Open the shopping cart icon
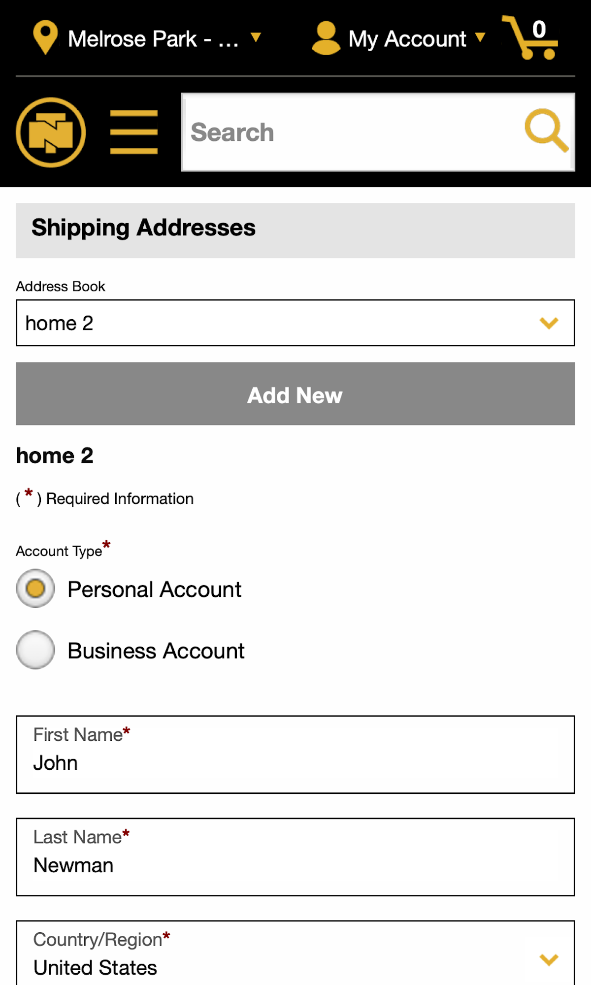The height and width of the screenshot is (985, 591). pos(529,42)
